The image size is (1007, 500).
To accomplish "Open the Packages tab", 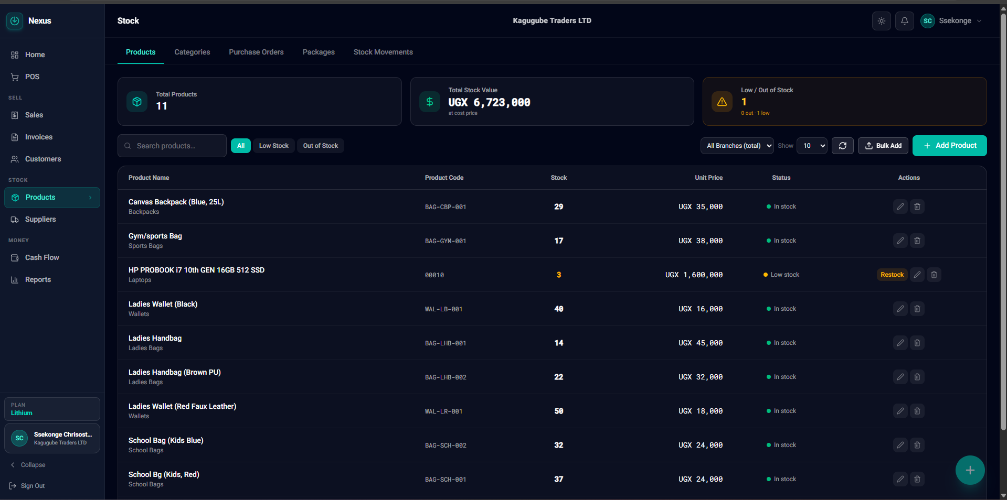I will coord(319,52).
